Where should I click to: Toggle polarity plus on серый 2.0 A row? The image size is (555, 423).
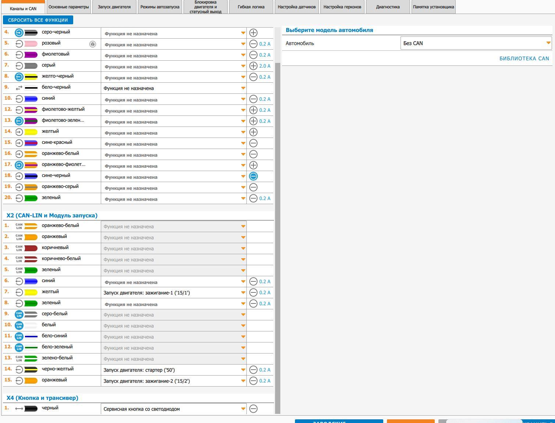pyautogui.click(x=253, y=66)
